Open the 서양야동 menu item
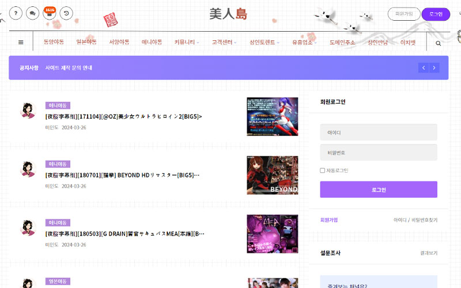The height and width of the screenshot is (288, 461). 119,42
